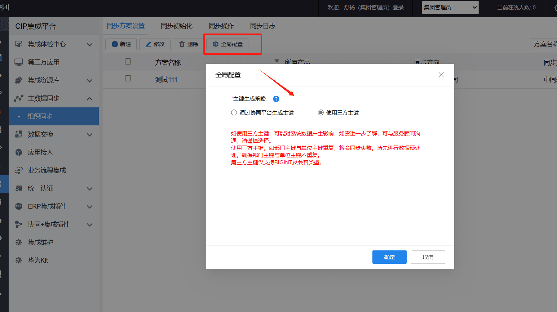Click the 华为Kit gear icon
The width and height of the screenshot is (557, 312).
19,260
